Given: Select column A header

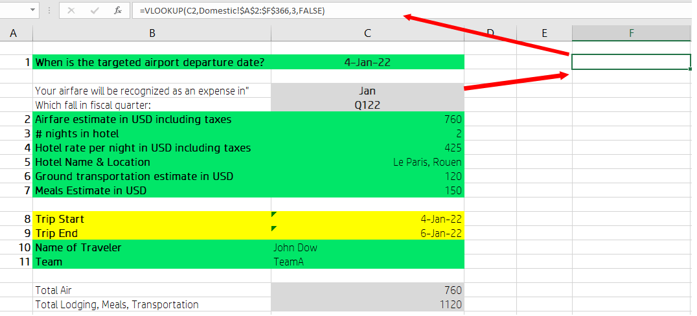Looking at the screenshot, I should click(x=14, y=33).
